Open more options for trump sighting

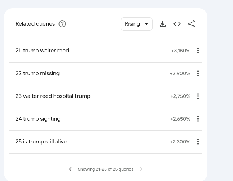[x=198, y=119]
